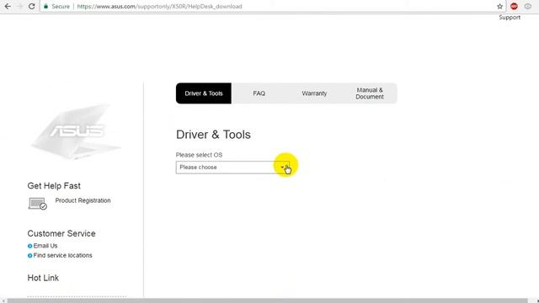Click the green Secure padlock icon
Screen dimensions: 539x303
tap(45, 6)
